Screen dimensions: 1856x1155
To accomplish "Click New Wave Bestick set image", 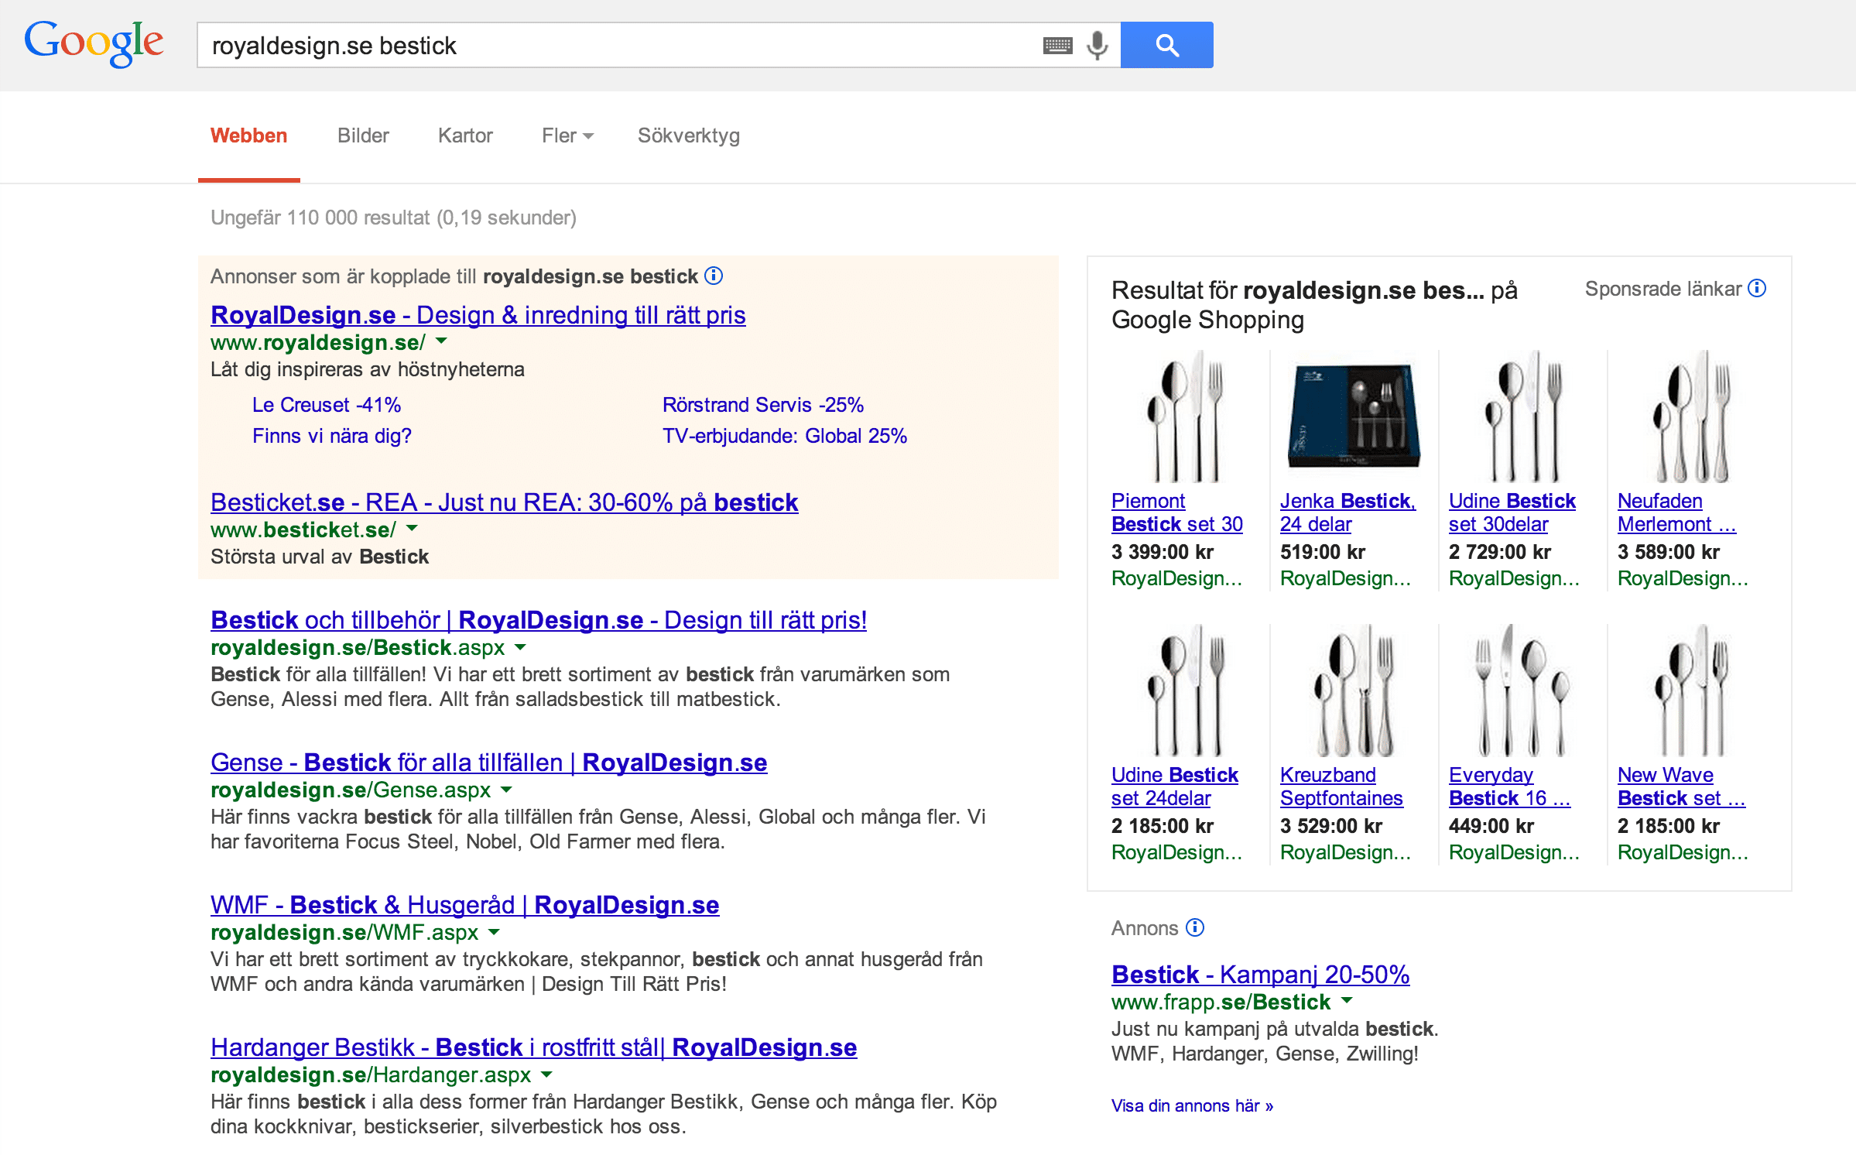I will click(1692, 691).
